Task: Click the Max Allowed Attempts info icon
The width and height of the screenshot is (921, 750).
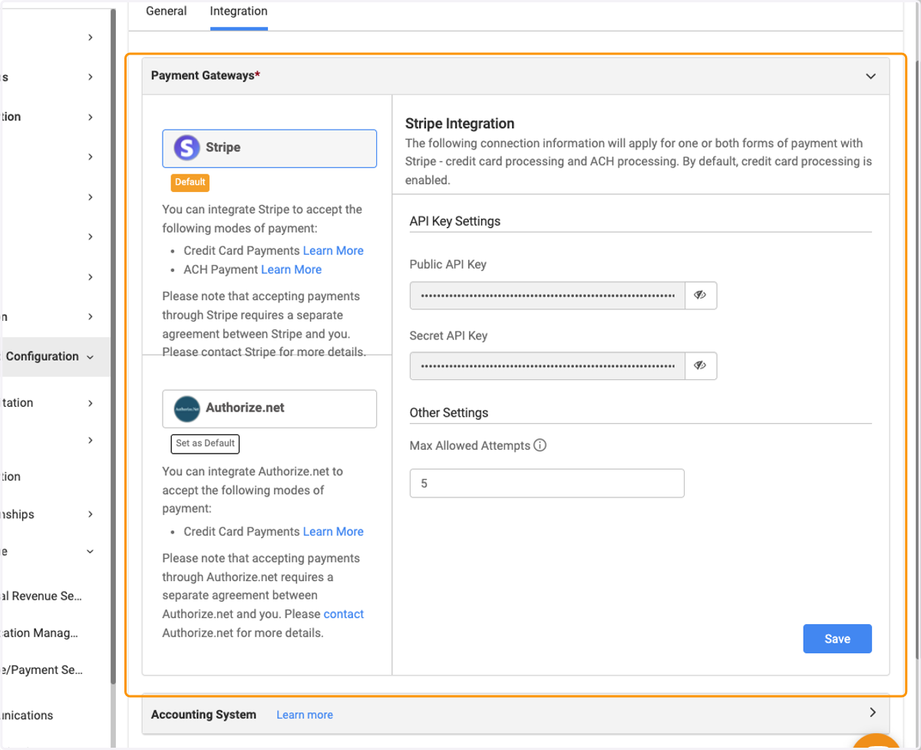Action: pos(540,445)
